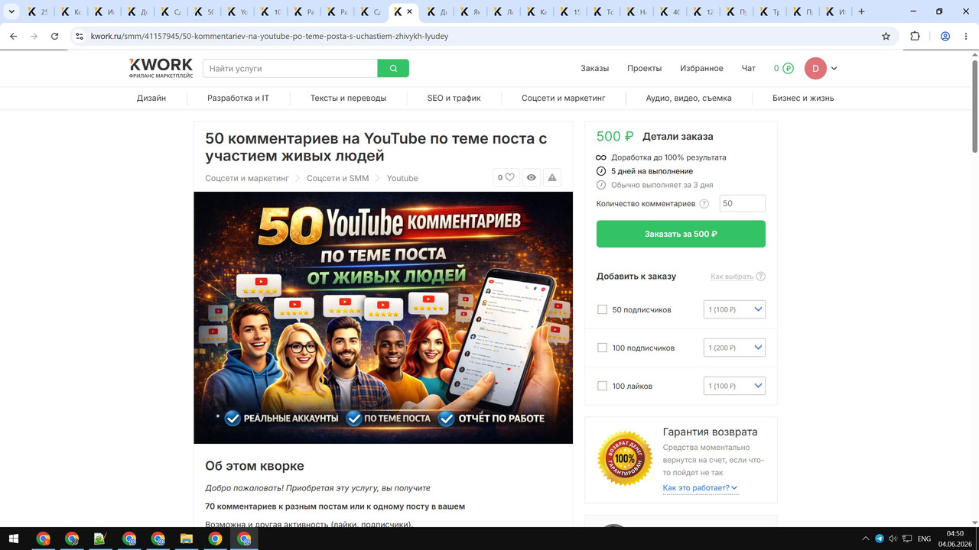Open the Дизайн category menu
979x550 pixels.
click(x=151, y=98)
